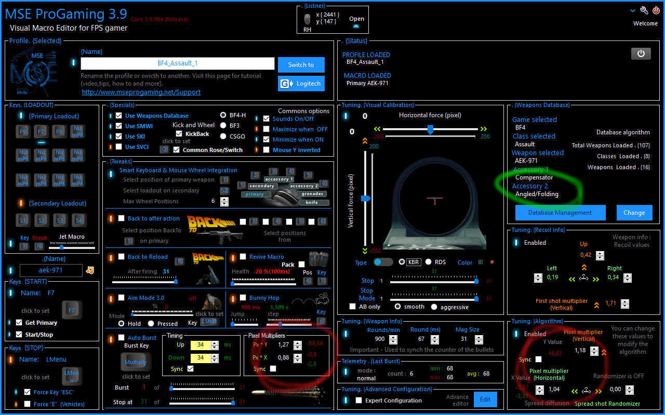Select the BF3 radio option
665x415 pixels.
coord(223,126)
